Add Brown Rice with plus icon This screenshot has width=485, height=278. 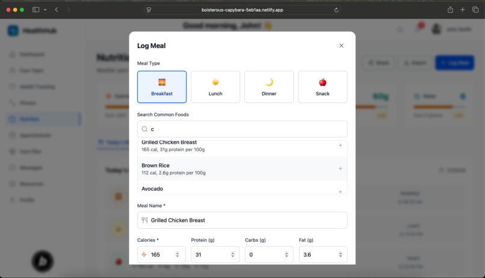tap(340, 168)
